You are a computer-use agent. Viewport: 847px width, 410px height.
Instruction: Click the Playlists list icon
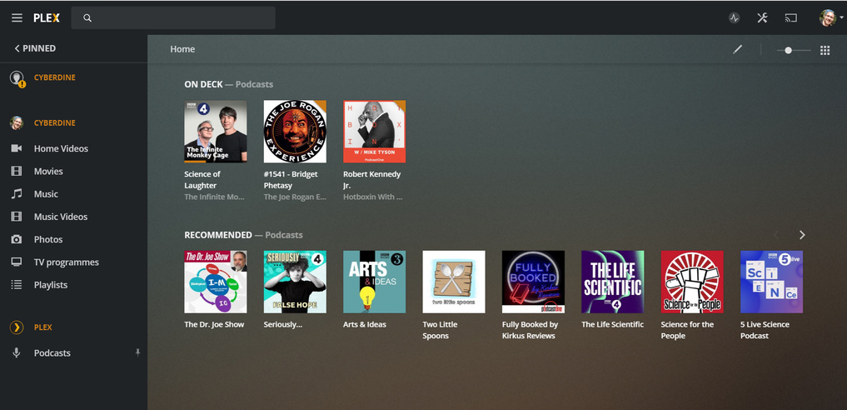[17, 285]
